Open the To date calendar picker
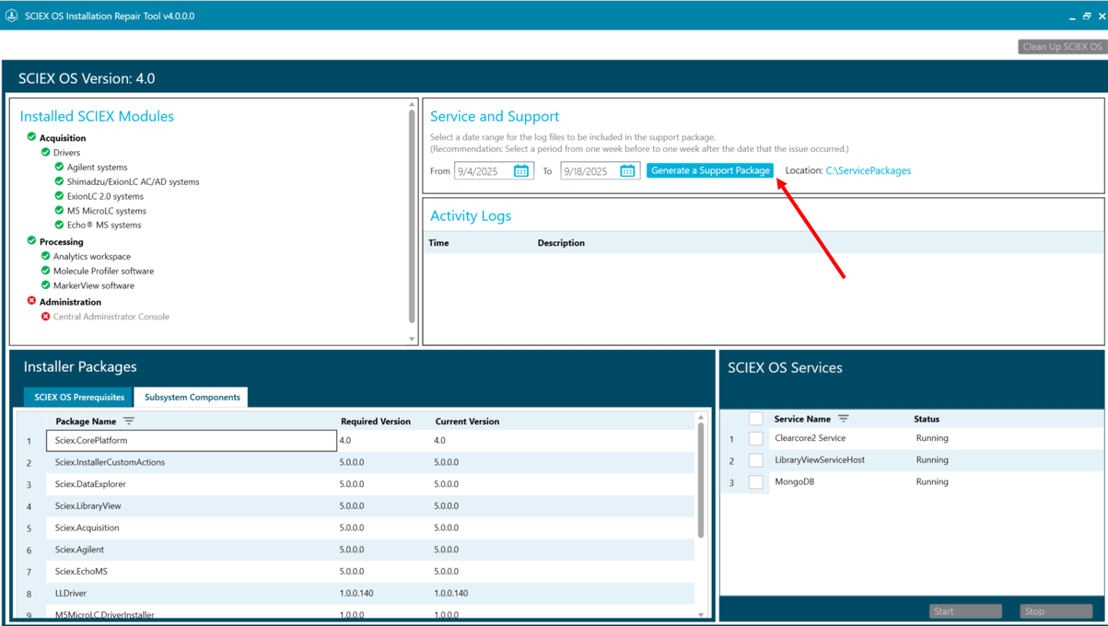 coord(627,171)
